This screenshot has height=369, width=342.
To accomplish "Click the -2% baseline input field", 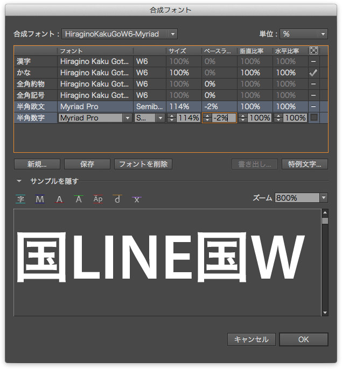I will click(224, 118).
